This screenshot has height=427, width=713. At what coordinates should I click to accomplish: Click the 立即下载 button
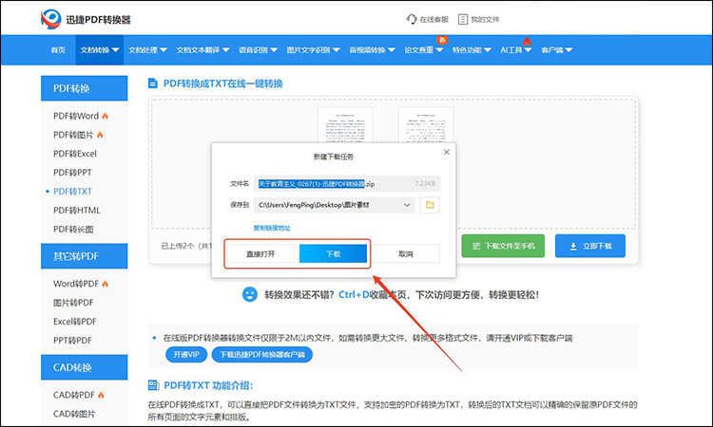click(590, 246)
